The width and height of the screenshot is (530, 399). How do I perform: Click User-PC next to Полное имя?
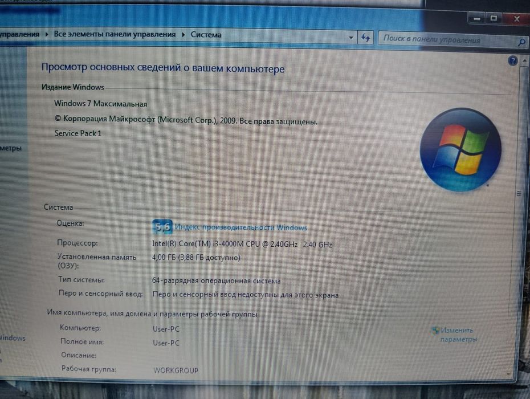(166, 343)
